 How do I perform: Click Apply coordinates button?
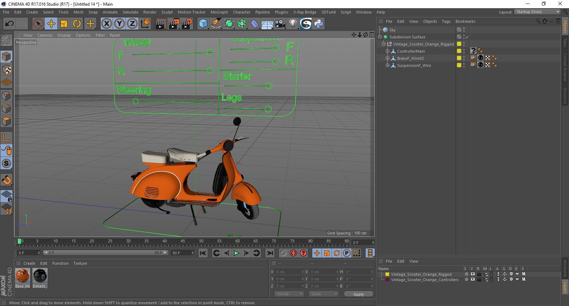[x=358, y=294]
